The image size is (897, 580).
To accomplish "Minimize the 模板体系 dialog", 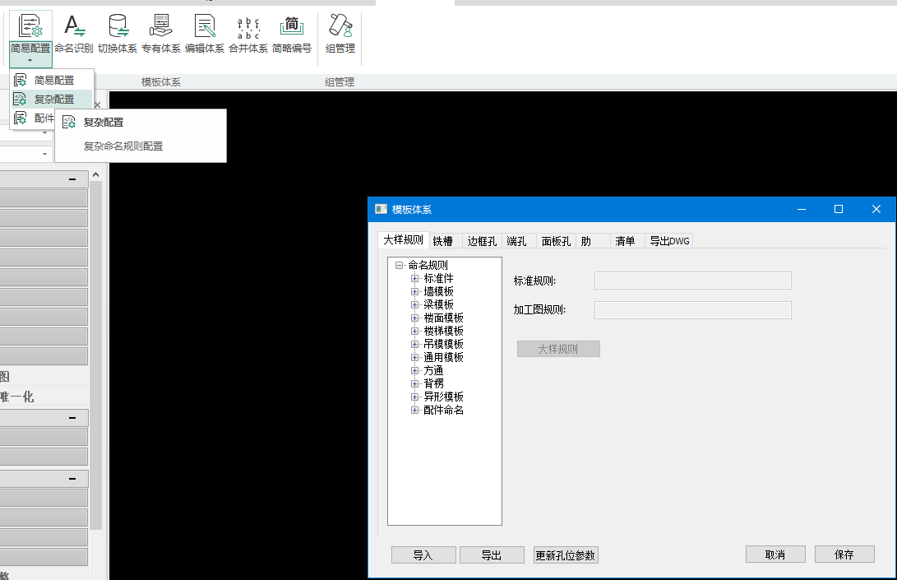I will click(802, 209).
